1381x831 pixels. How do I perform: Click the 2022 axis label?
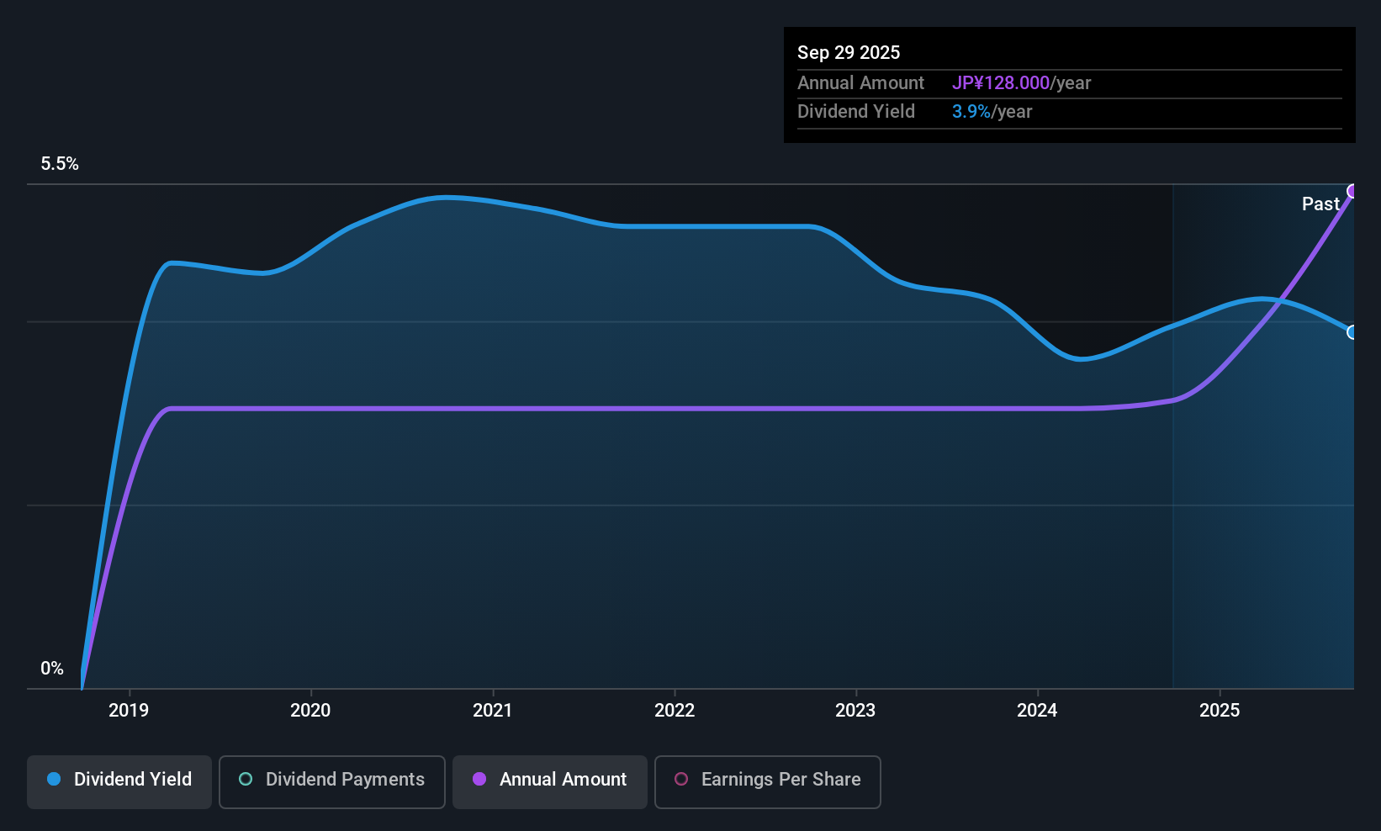[x=675, y=710]
